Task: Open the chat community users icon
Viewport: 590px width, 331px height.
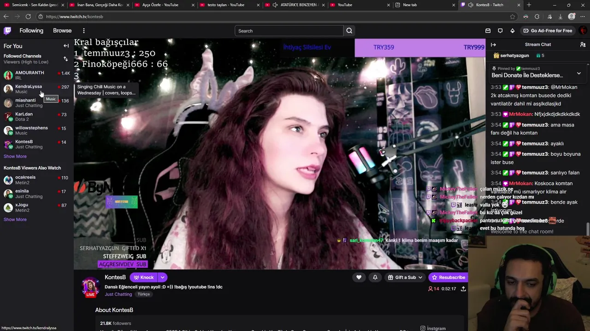Action: [583, 45]
